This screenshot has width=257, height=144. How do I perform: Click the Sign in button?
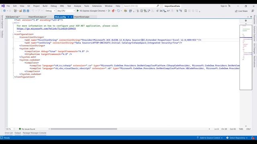click(x=224, y=6)
